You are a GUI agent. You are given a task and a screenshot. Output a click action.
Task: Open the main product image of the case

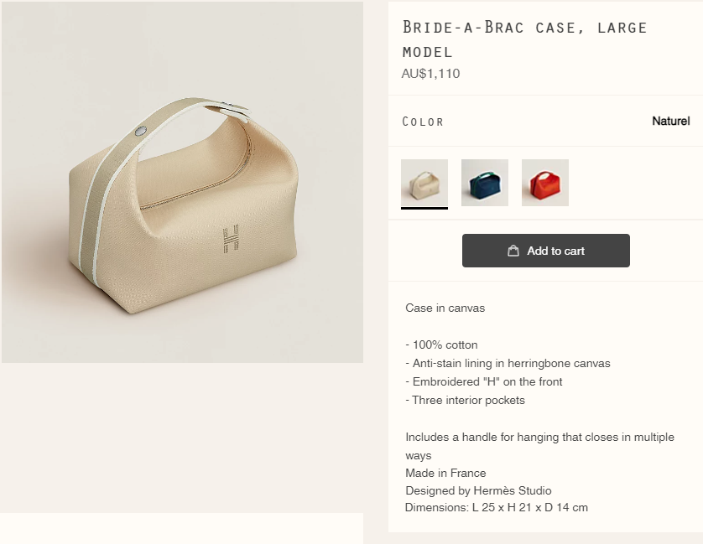tap(182, 182)
